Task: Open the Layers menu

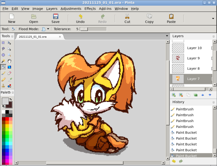Action: [x=52, y=9]
